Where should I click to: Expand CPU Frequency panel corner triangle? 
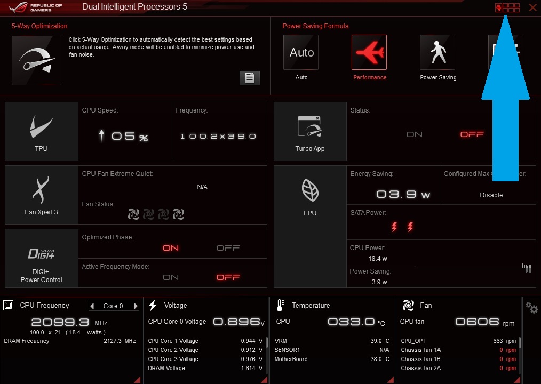point(137,380)
